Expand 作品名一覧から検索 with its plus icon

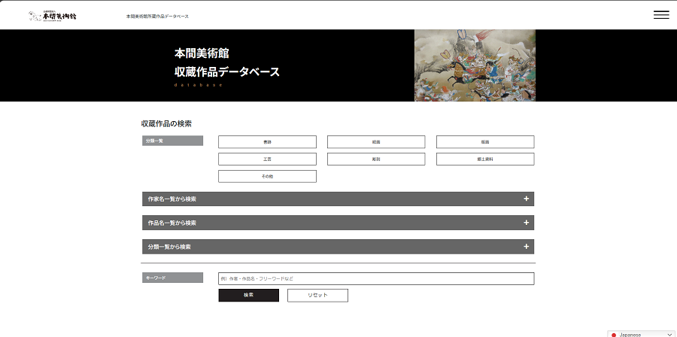click(x=526, y=223)
